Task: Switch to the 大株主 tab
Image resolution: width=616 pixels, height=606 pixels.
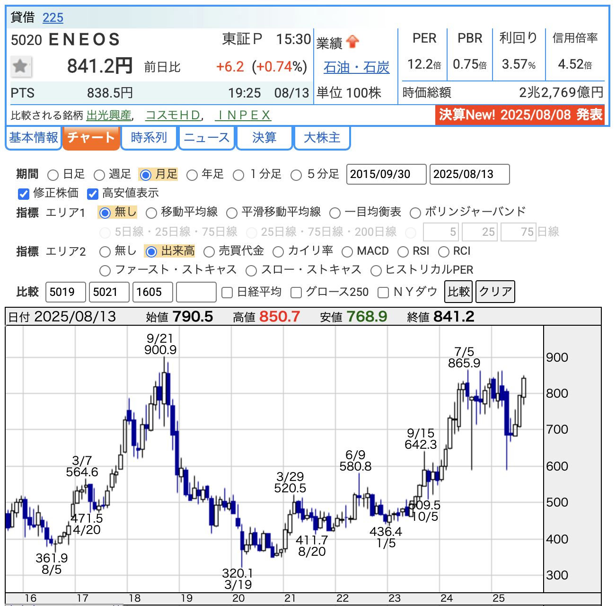Action: click(322, 138)
